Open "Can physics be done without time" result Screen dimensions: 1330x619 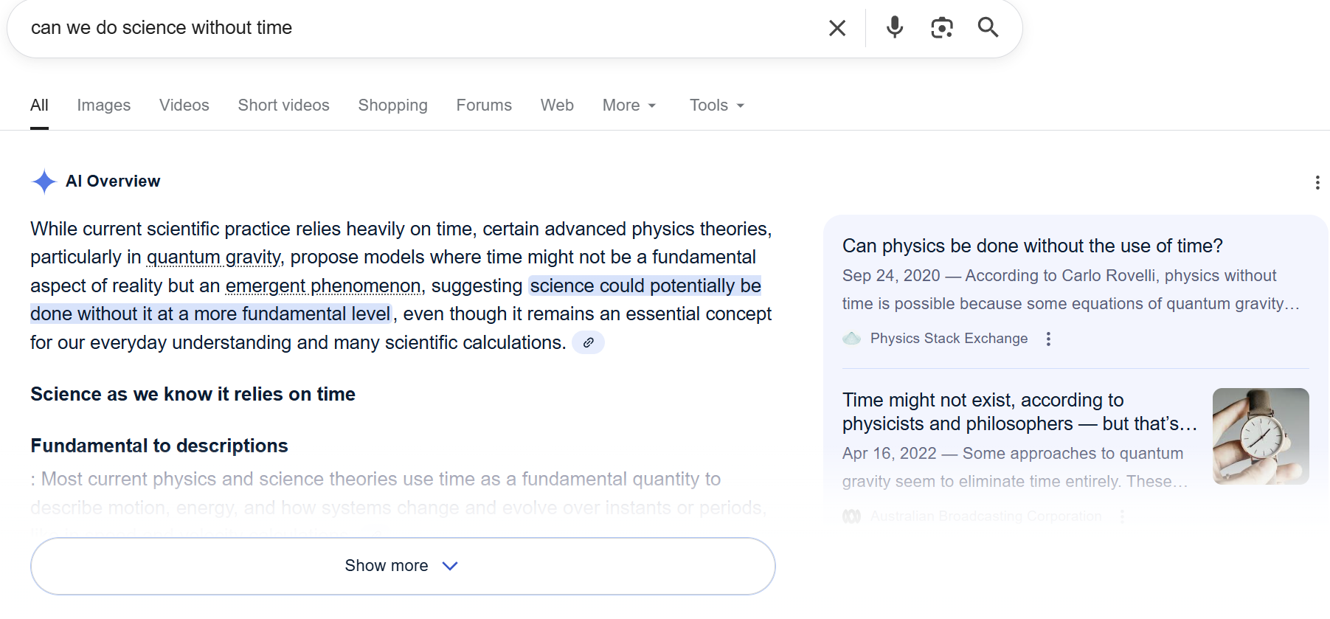(x=1032, y=246)
